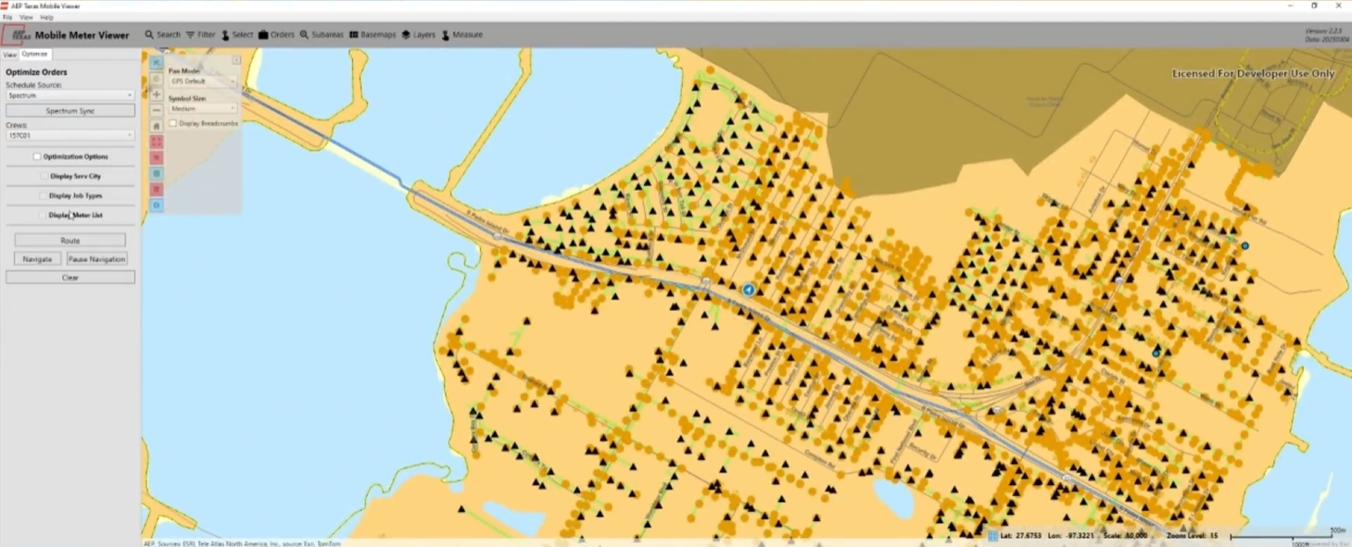Screen dimensions: 1352x547
Task: Click the Pause Navigation button
Action: 96,259
